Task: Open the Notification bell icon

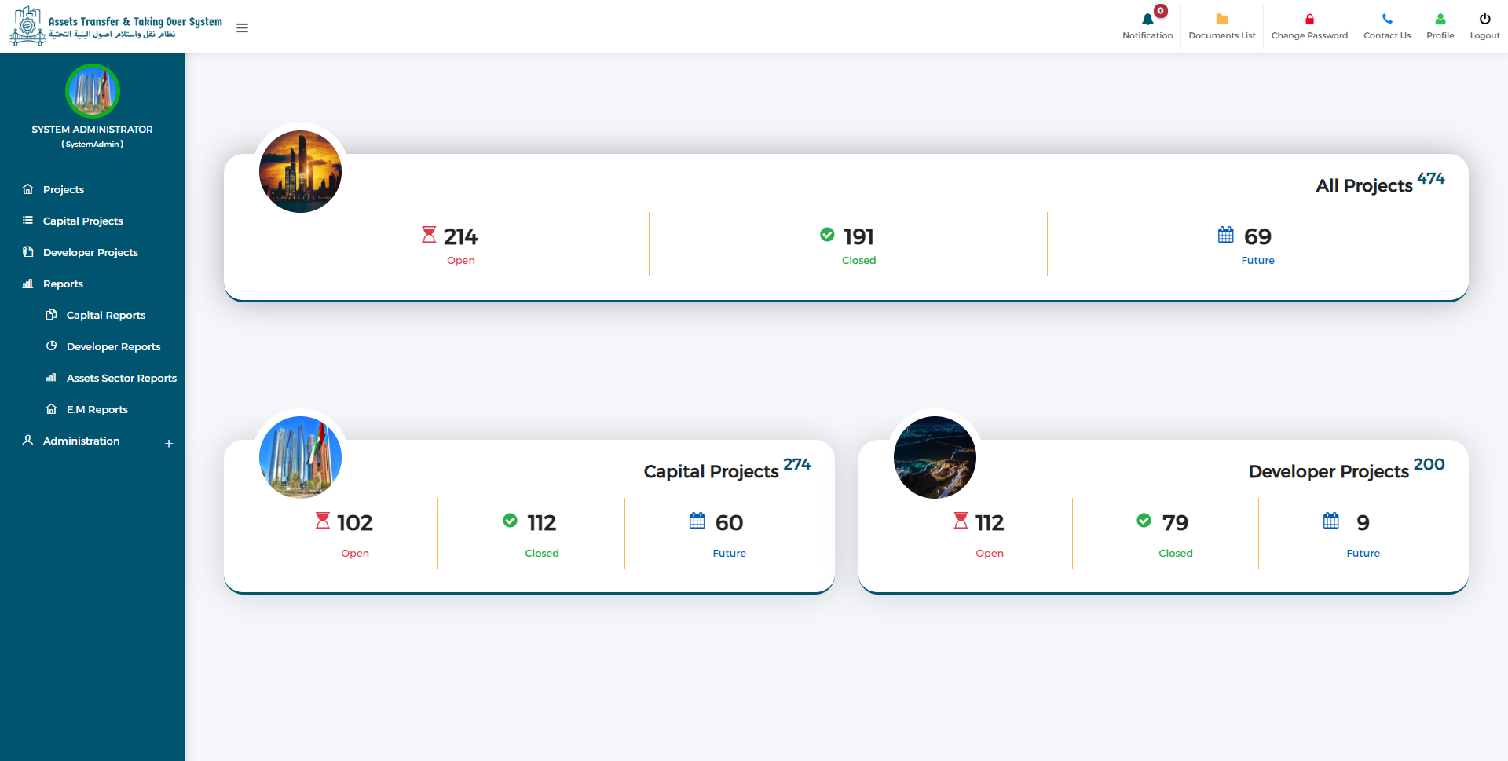Action: tap(1147, 19)
